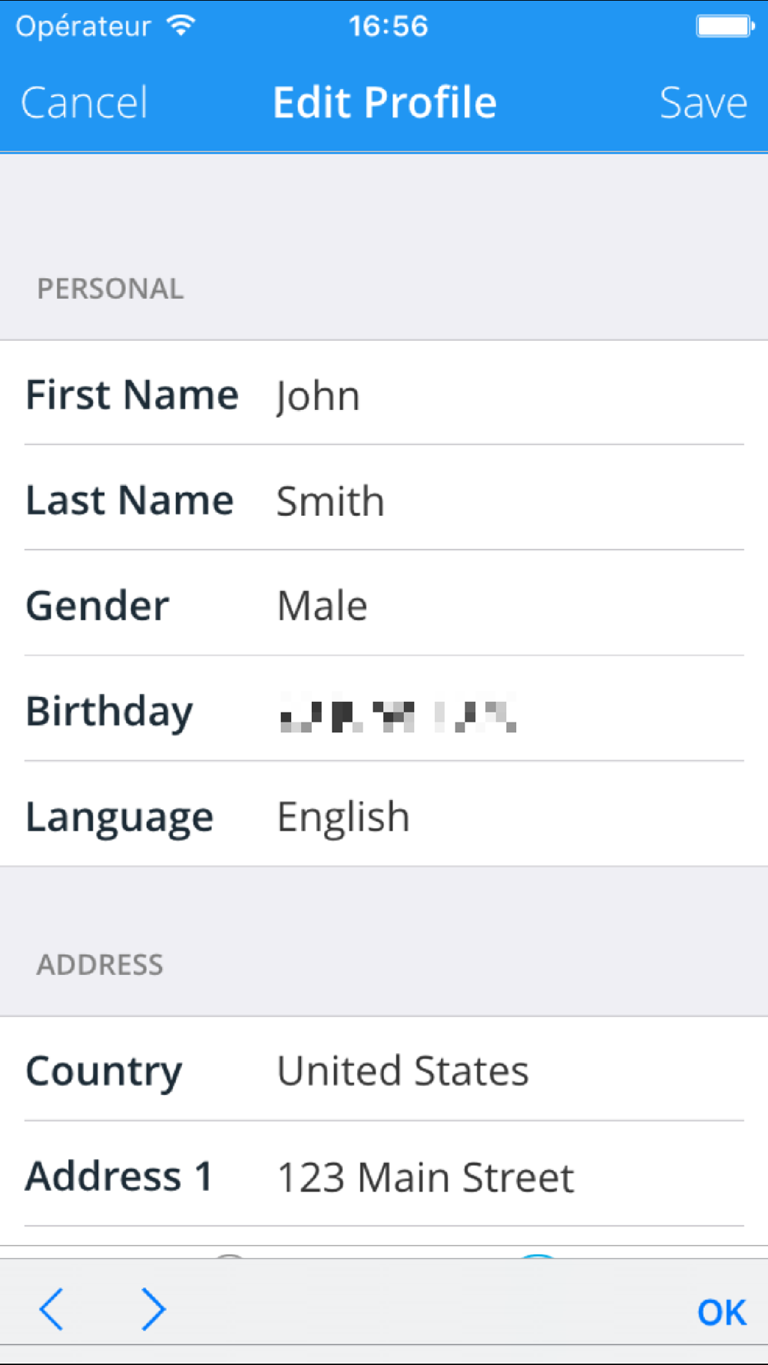
Task: Tap the Wi-Fi status icon
Action: point(181,26)
